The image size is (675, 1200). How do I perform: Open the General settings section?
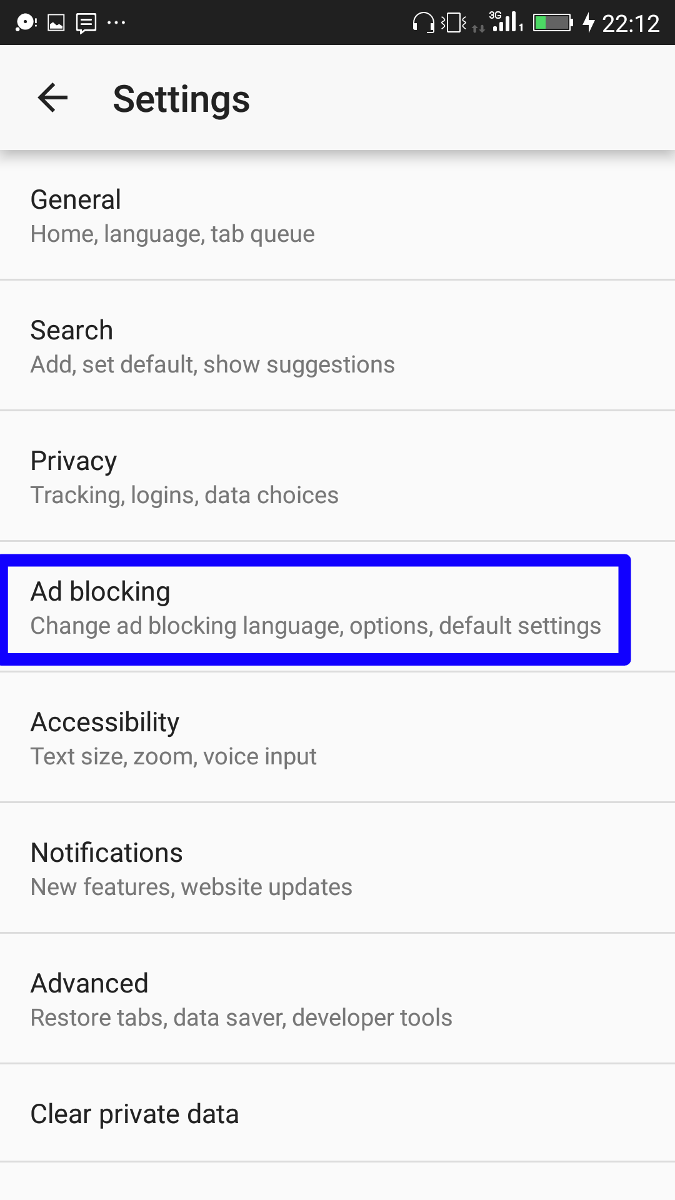337,216
